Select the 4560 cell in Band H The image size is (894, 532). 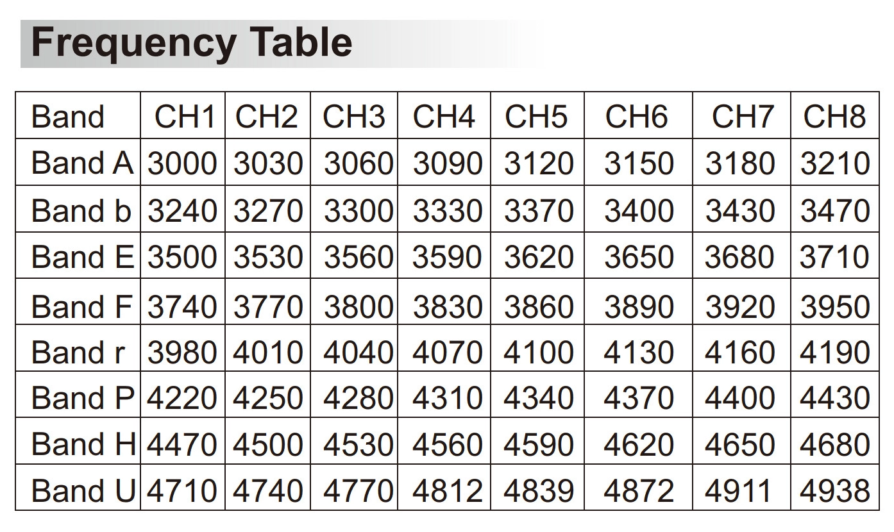click(446, 445)
